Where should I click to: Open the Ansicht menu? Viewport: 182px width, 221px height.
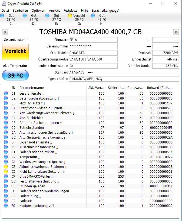pos(54,11)
